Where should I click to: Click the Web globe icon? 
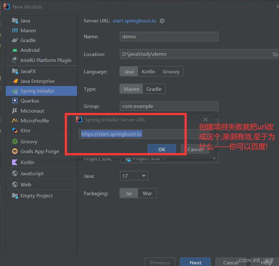15,184
